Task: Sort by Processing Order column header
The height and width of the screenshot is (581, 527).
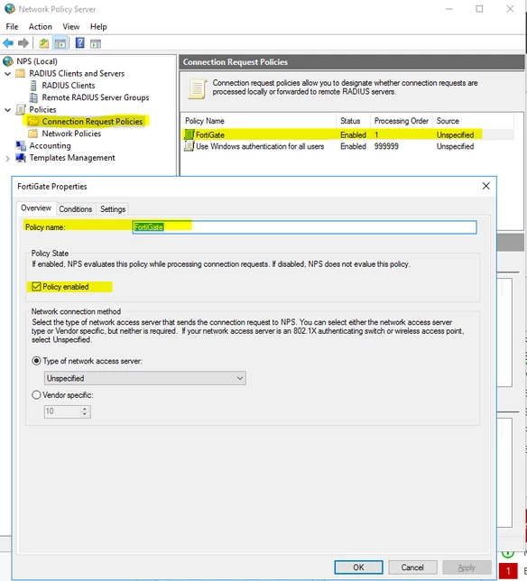Action: coord(402,121)
